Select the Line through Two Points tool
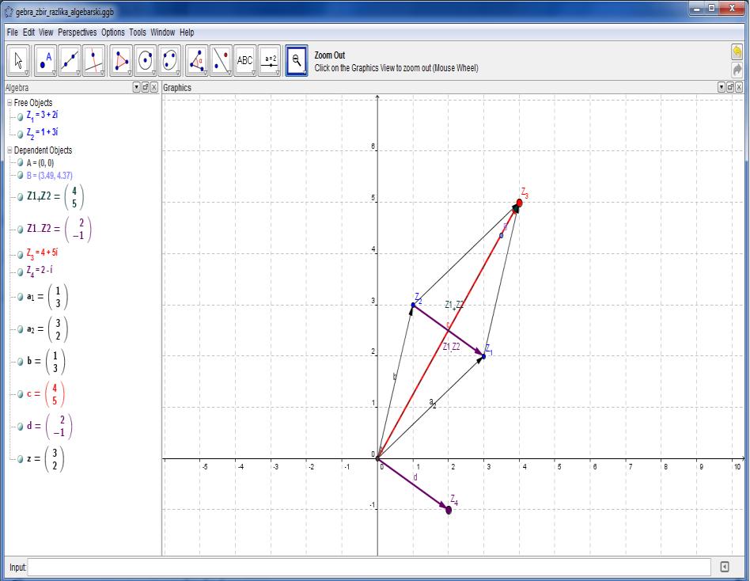The image size is (750, 581). click(70, 60)
